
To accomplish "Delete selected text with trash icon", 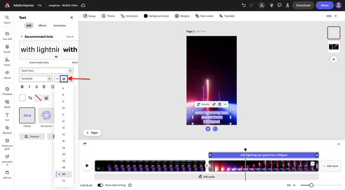I will pyautogui.click(x=219, y=104).
